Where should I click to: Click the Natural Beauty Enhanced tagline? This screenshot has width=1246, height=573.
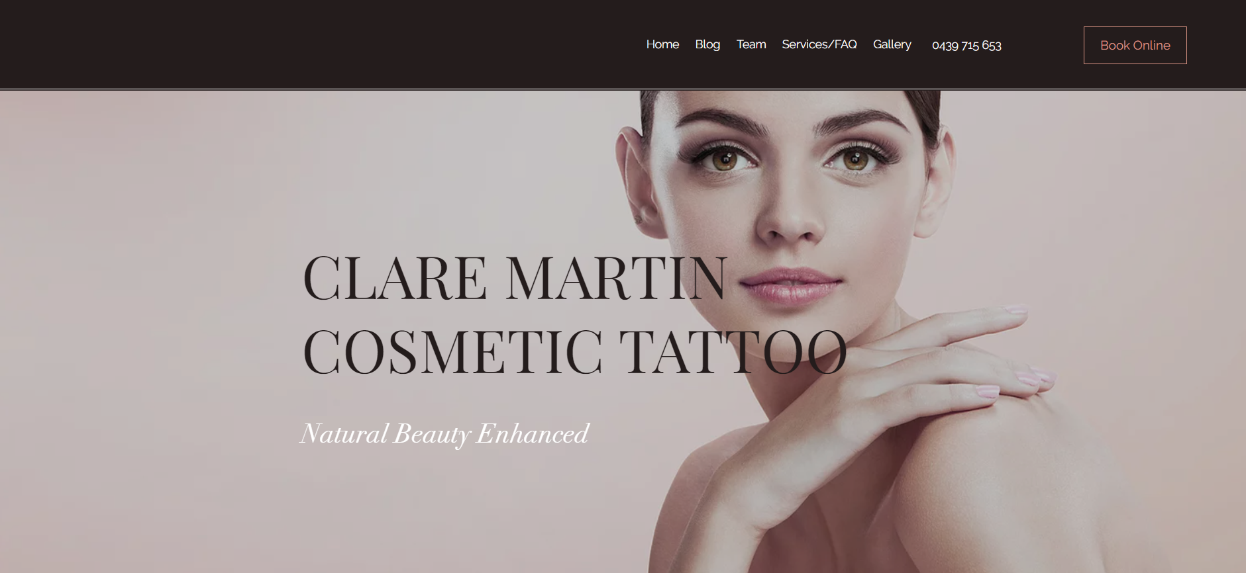point(444,434)
